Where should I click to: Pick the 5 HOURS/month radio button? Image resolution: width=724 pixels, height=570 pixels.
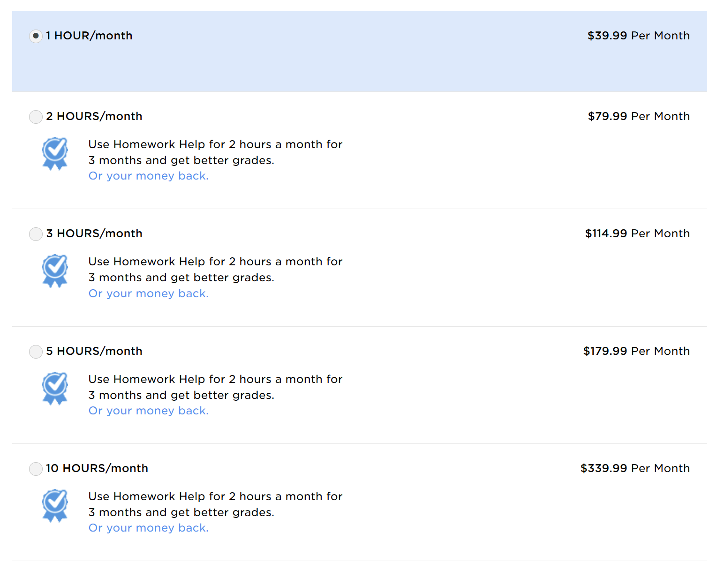point(36,352)
